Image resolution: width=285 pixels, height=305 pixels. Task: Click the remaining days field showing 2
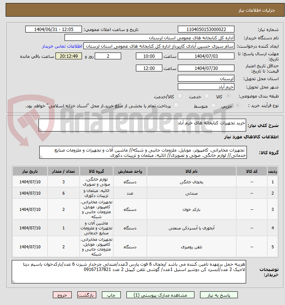(108, 56)
